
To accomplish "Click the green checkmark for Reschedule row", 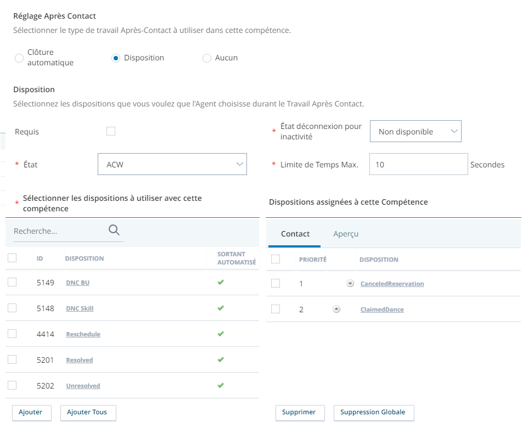I will pos(221,334).
